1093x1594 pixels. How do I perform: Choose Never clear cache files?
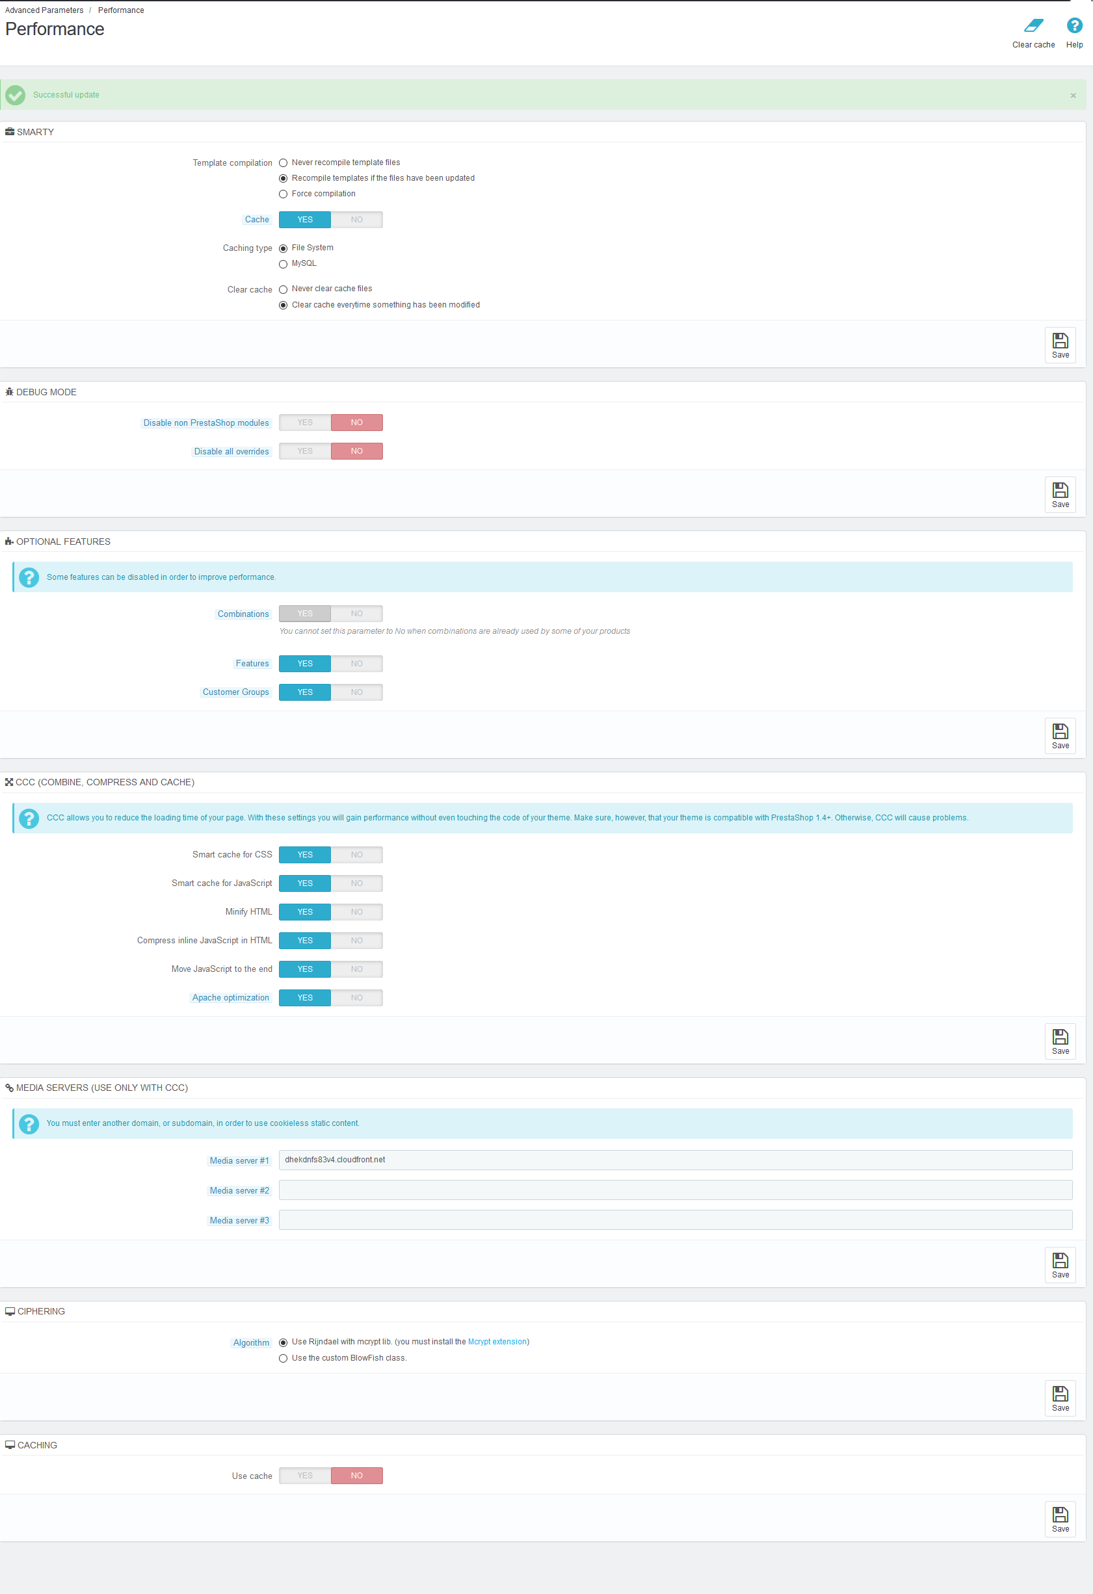pos(283,289)
